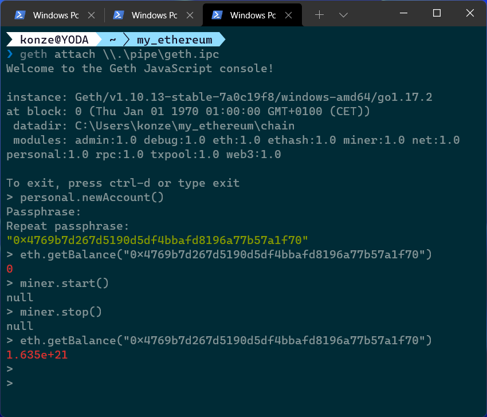Viewport: 487px width, 417px height.
Task: Click the PowerShell icon on the second tab
Action: [x=118, y=15]
